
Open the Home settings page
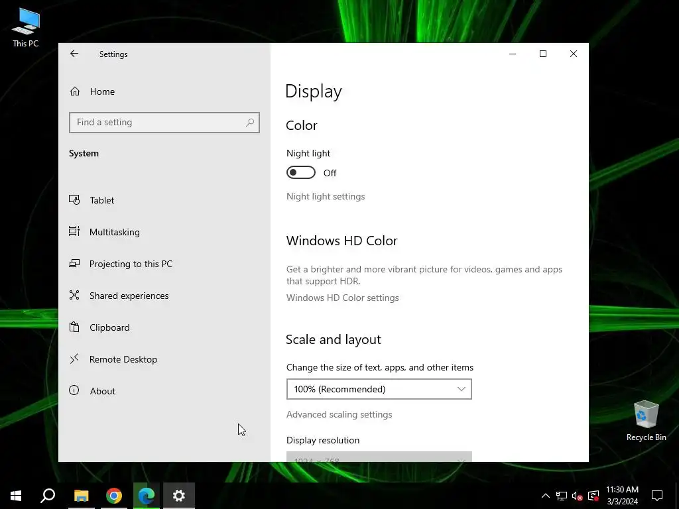click(164, 91)
